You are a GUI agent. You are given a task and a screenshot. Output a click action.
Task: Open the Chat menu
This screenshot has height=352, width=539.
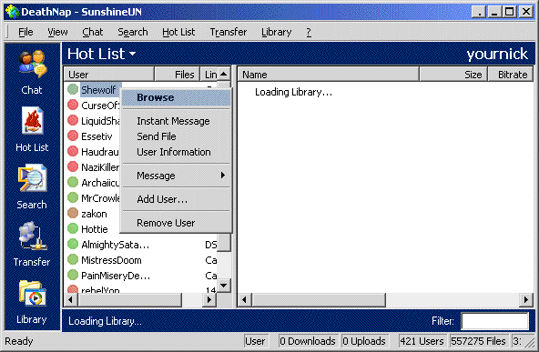coord(93,32)
